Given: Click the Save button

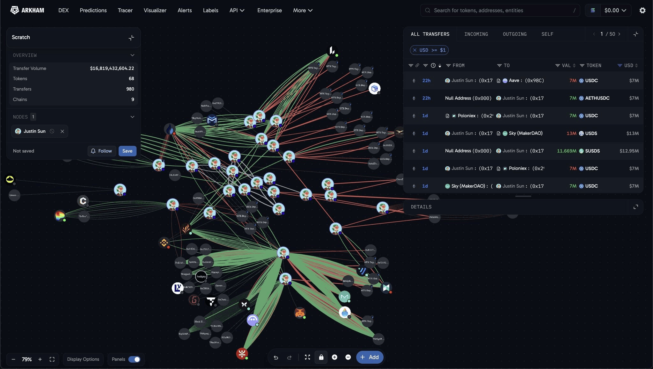Looking at the screenshot, I should [x=127, y=151].
